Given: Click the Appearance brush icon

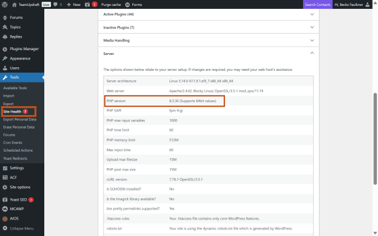Looking at the screenshot, I should coord(5,58).
